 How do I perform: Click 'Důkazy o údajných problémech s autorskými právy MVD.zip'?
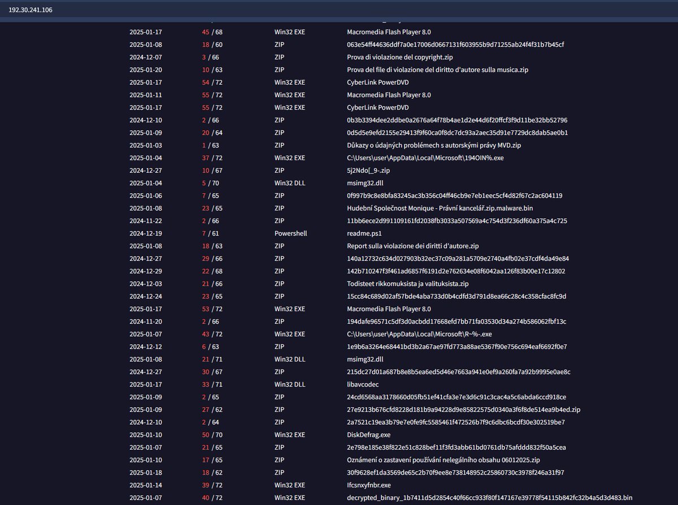point(434,145)
